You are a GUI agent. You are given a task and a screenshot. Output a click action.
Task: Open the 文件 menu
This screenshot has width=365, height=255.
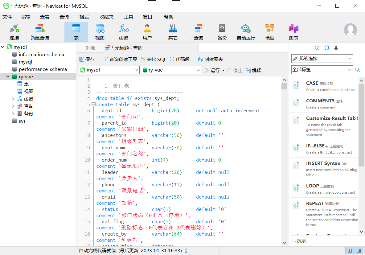[x=7, y=17]
